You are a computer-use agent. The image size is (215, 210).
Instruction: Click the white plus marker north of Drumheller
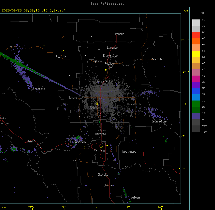153,94
